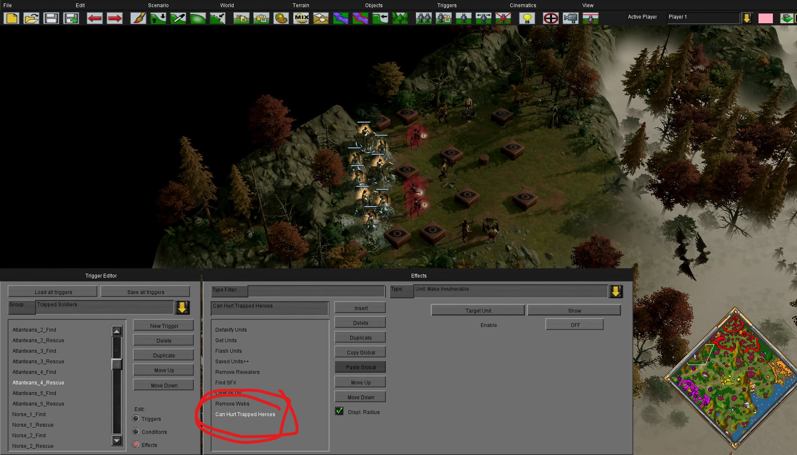Click inside the Type Filter input field
The image size is (797, 455).
tap(316, 291)
